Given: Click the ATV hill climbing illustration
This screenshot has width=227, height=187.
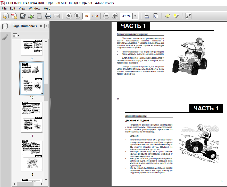Looking at the screenshot, I should (199, 143).
